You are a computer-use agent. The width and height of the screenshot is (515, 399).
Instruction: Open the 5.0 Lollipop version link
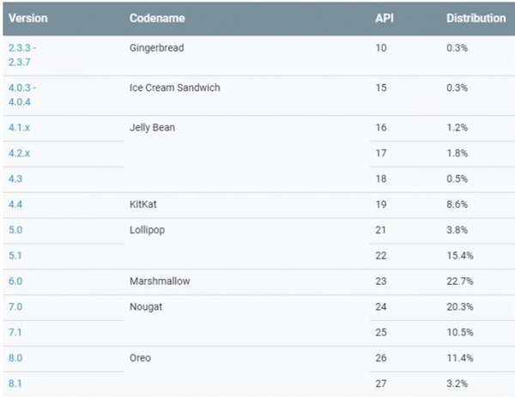(15, 230)
